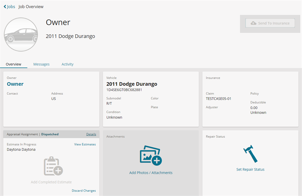Click the add photos image icon
The height and width of the screenshot is (196, 302).
pos(151,156)
